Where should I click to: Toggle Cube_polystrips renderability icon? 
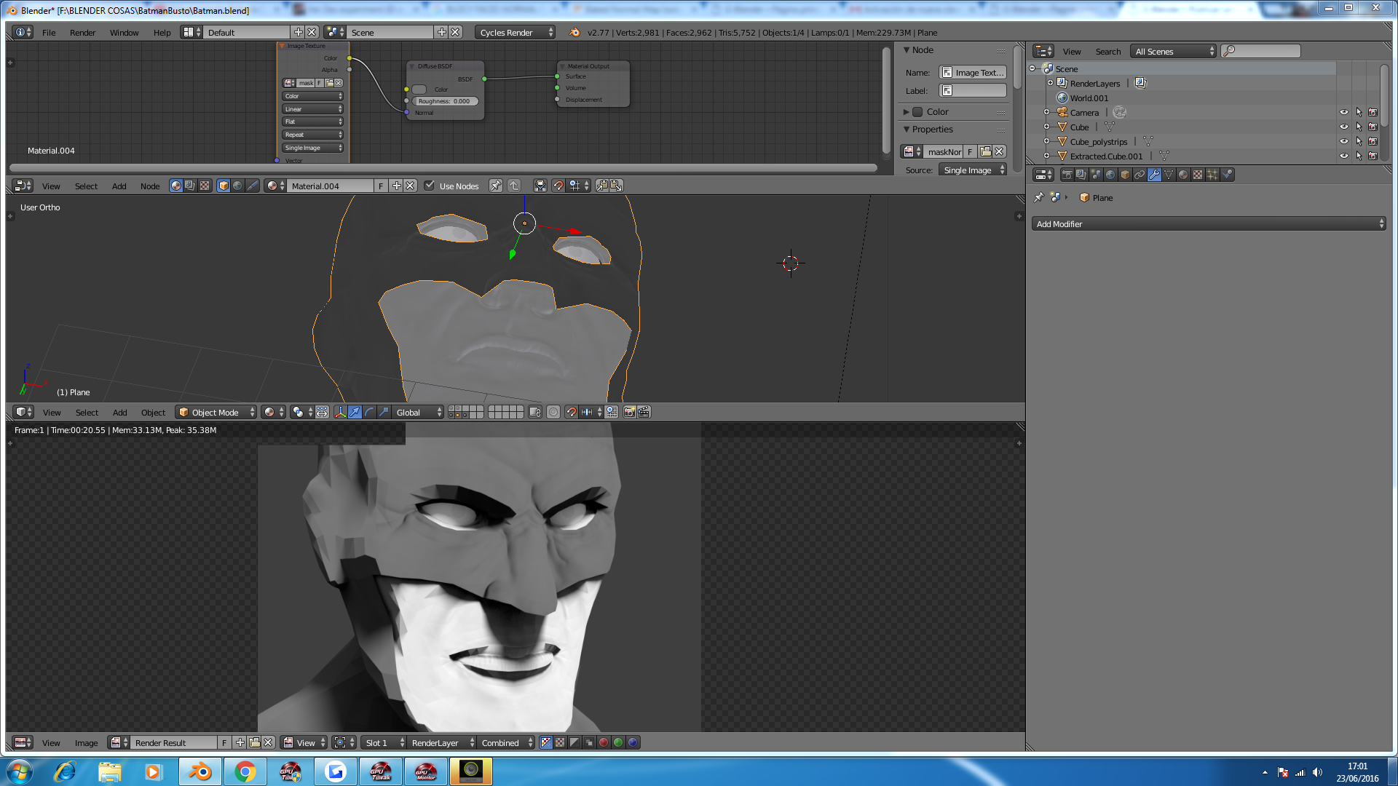(1373, 141)
